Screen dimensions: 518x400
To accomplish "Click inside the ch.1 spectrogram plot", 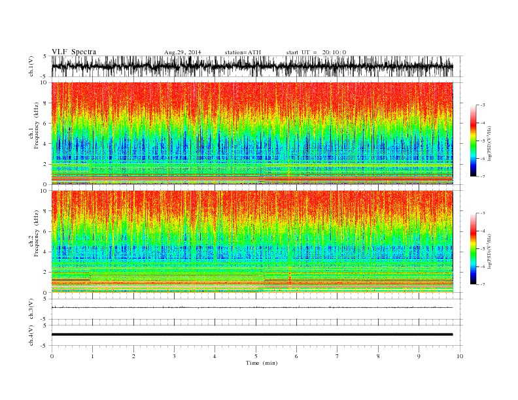I will pyautogui.click(x=252, y=133).
